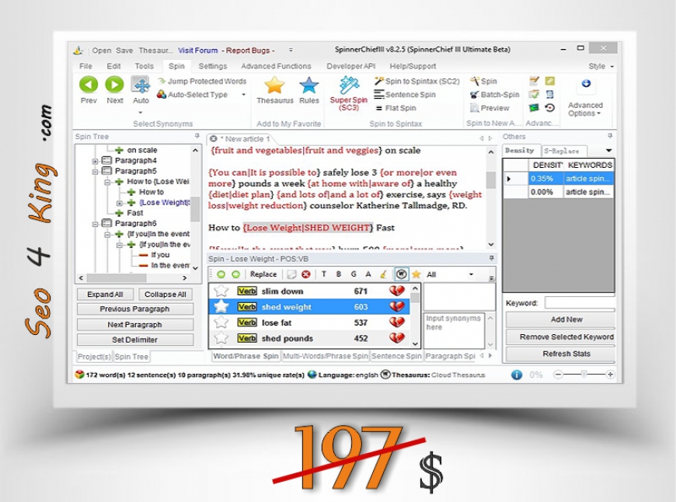Click the Collapse All button
Viewport: 676px width, 502px height.
[x=166, y=295]
